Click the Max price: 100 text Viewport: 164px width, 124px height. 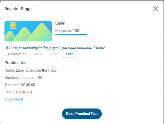tap(67, 30)
